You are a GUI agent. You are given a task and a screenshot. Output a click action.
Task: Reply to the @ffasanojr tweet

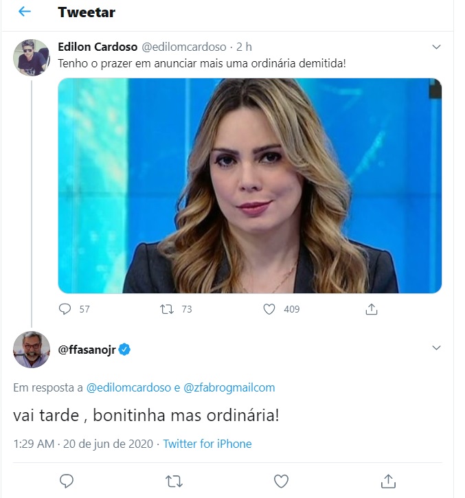67,480
